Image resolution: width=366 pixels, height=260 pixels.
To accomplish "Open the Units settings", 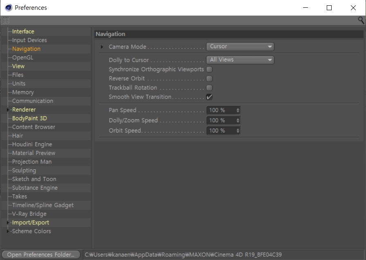I will [19, 83].
